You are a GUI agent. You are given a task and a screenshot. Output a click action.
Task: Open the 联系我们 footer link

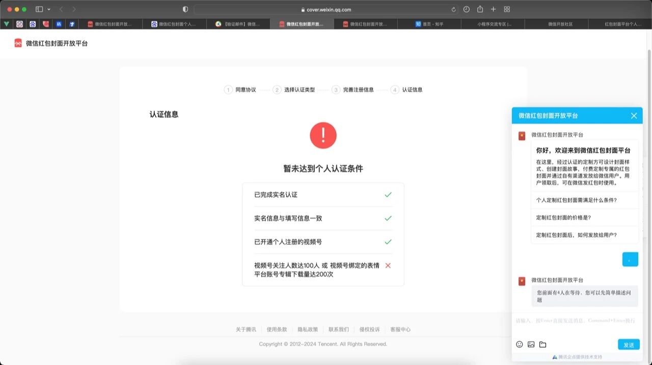(339, 329)
